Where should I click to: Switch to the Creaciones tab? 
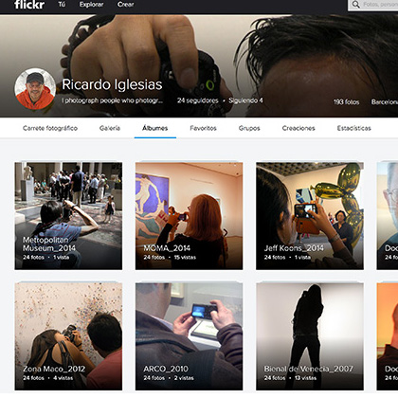[298, 128]
